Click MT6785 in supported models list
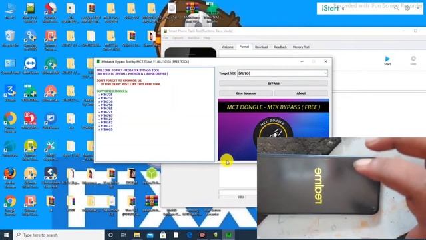 pyautogui.click(x=106, y=115)
